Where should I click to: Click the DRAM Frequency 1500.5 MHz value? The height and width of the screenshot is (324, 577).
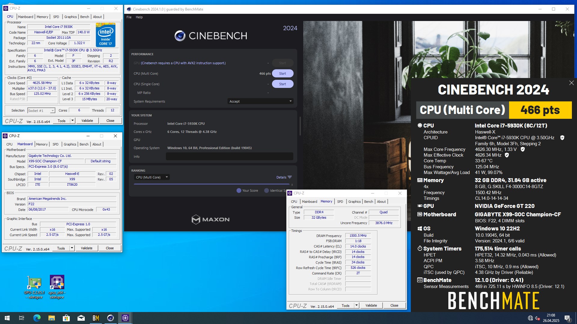pyautogui.click(x=358, y=236)
